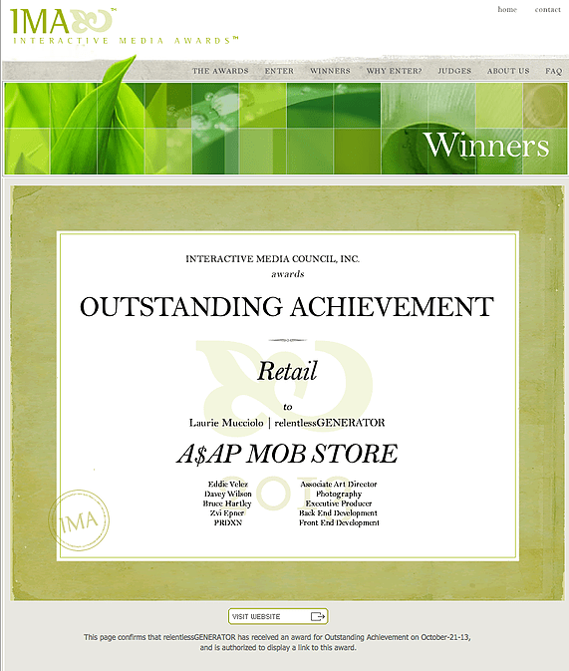Click the PRDXN credit
Image resolution: width=569 pixels, height=671 pixels.
point(228,522)
